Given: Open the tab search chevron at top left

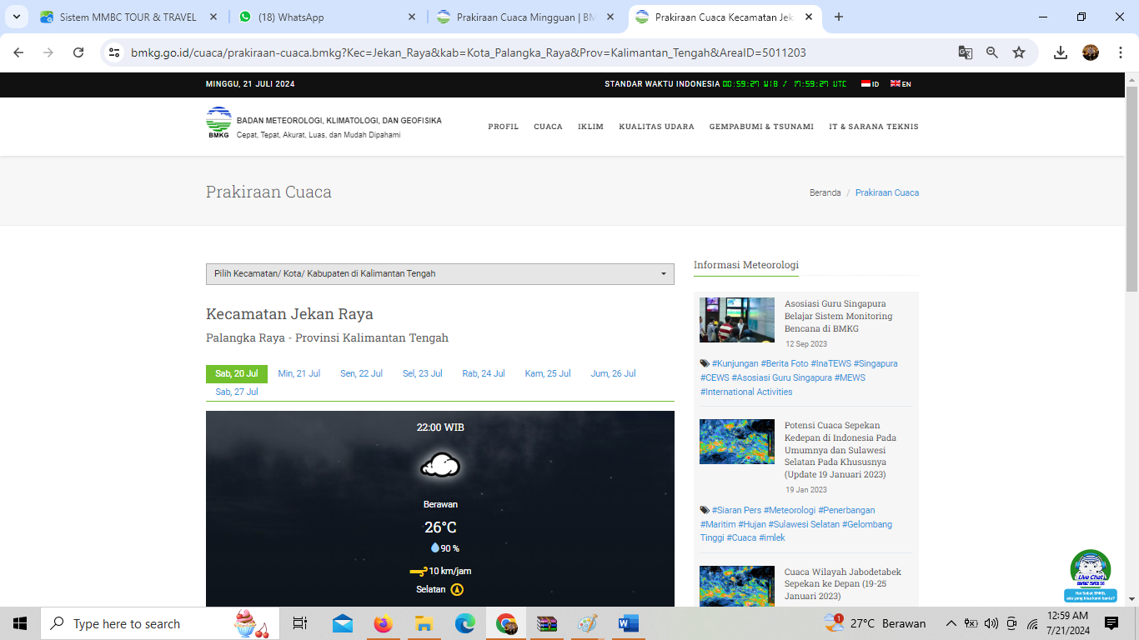Looking at the screenshot, I should pyautogui.click(x=16, y=17).
